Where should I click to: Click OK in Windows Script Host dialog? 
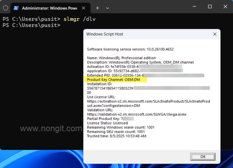click(x=203, y=157)
